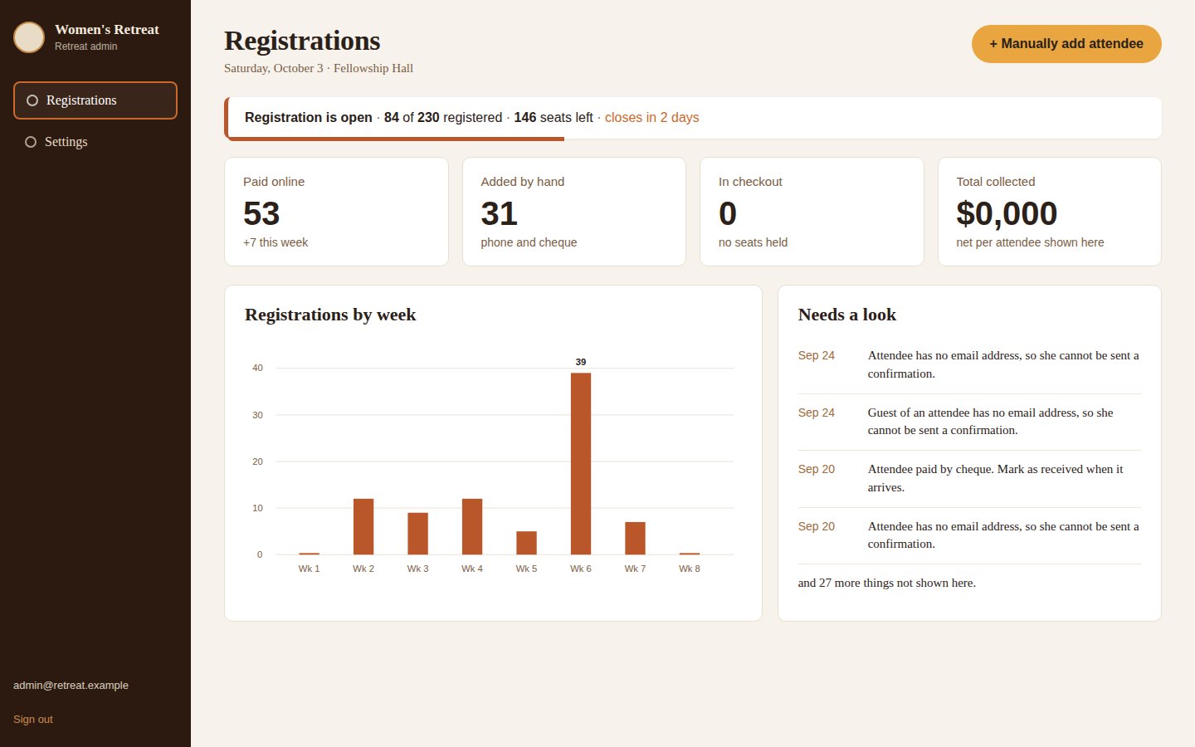Click the Women's Retreat avatar circle
Image resolution: width=1195 pixels, height=747 pixels.
pos(29,37)
